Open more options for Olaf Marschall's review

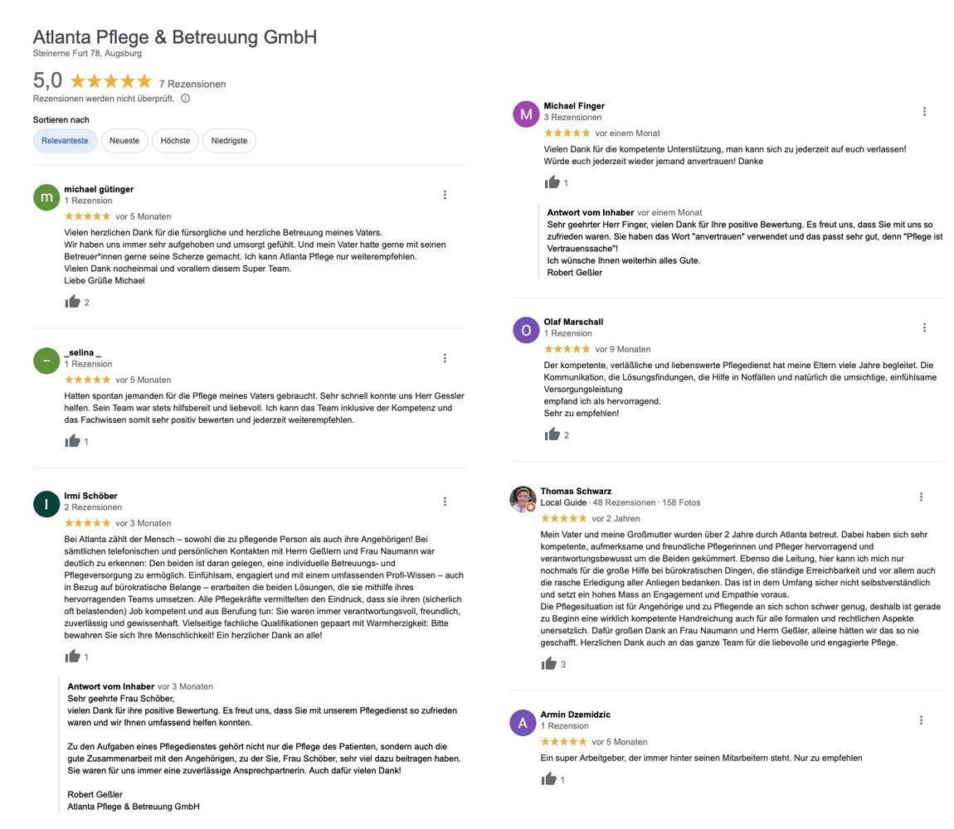pos(924,327)
